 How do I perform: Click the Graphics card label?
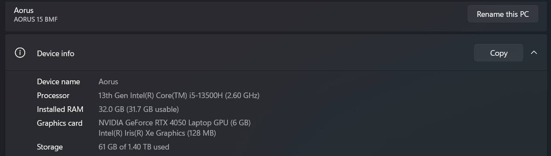[x=59, y=123]
